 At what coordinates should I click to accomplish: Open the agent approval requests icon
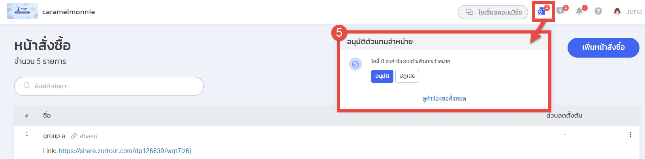click(542, 11)
